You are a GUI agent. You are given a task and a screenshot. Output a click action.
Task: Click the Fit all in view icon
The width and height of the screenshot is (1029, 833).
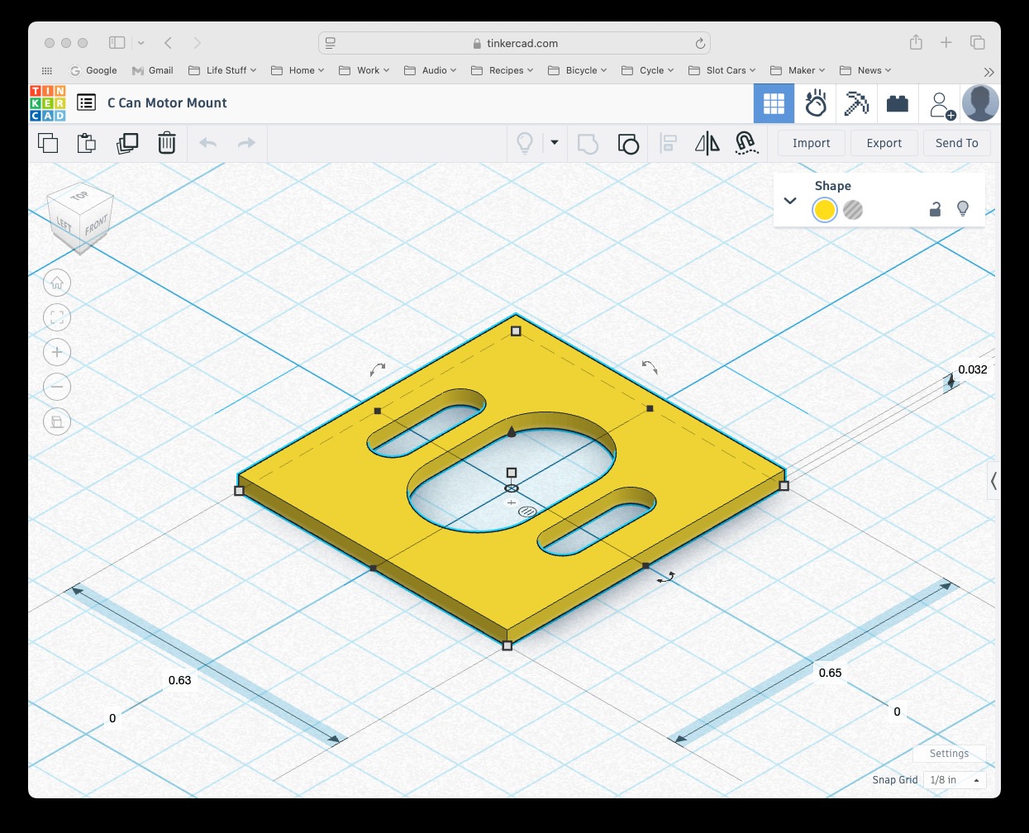coord(57,317)
